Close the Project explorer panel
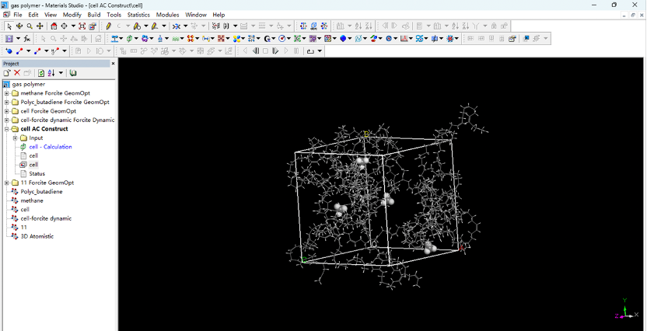This screenshot has height=331, width=647. point(113,64)
